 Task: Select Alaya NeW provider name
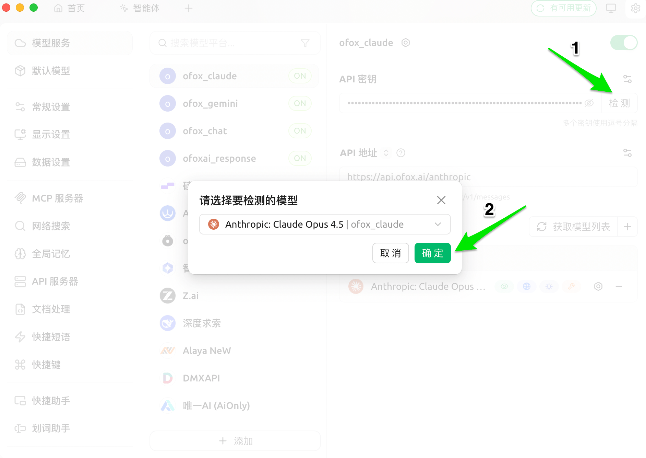(207, 351)
